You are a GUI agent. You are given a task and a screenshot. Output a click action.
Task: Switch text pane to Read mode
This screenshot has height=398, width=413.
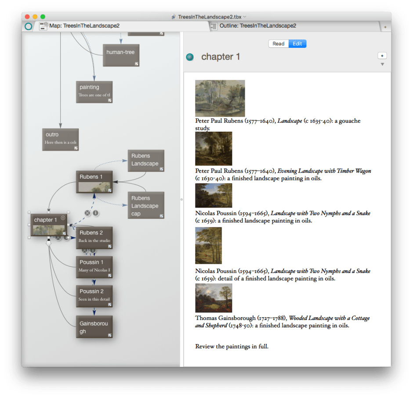coord(279,44)
